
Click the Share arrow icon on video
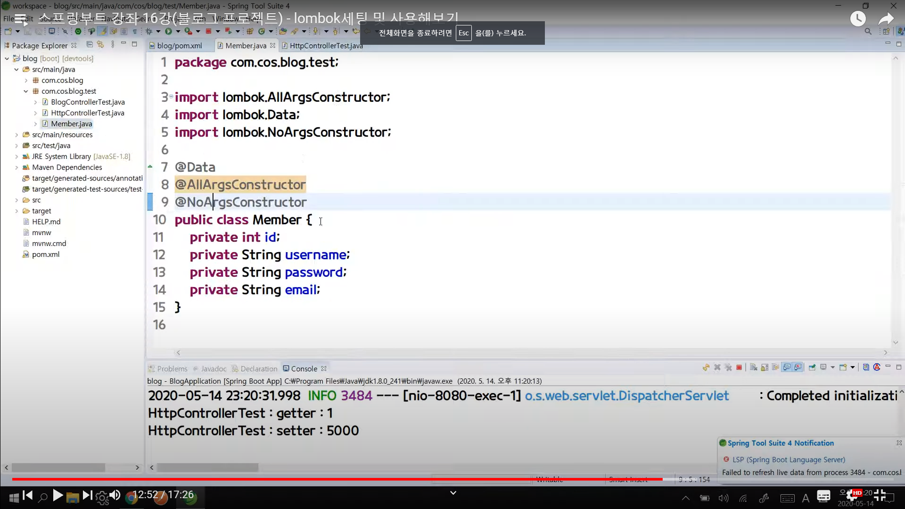[x=886, y=19]
